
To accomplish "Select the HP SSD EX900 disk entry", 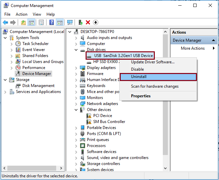I will (106, 62).
